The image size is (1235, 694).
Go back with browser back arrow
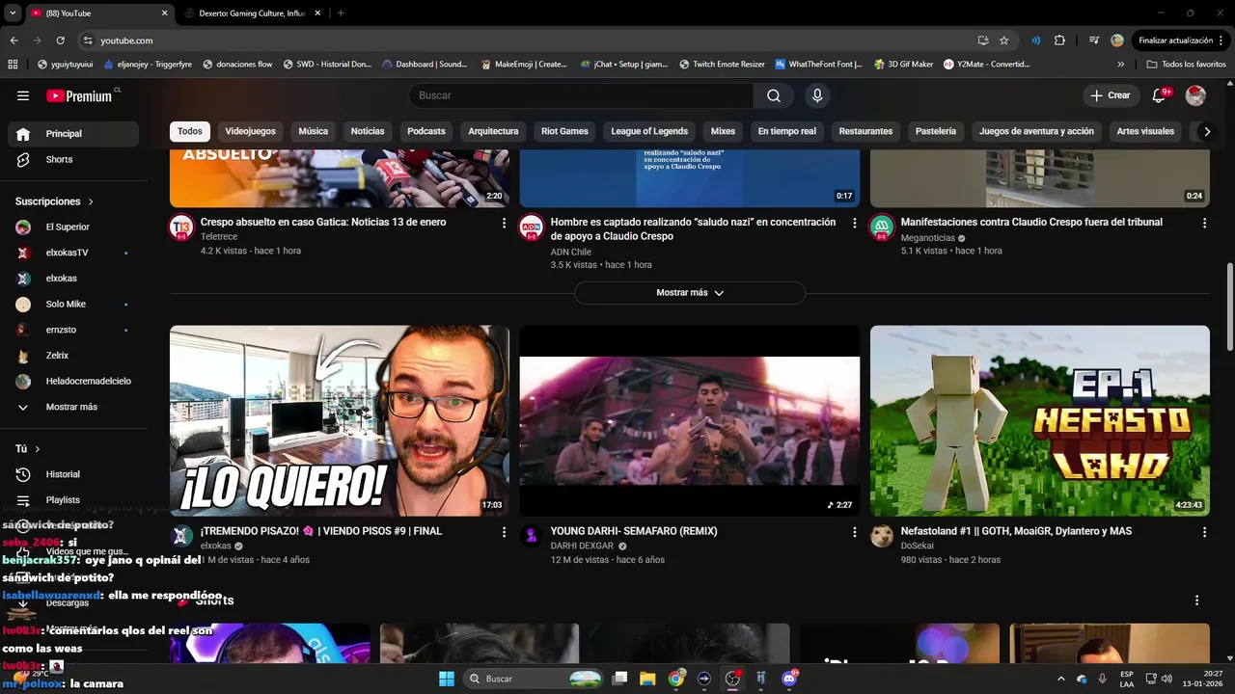[x=14, y=40]
